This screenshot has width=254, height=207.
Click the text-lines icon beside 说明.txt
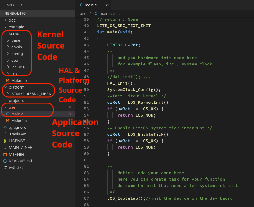[x=5, y=167]
